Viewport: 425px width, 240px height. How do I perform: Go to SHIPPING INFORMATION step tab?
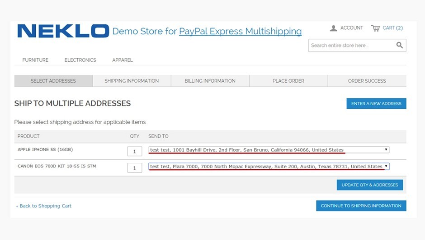click(132, 81)
